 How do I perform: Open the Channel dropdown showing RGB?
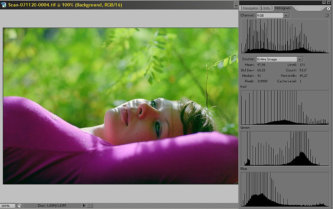click(286, 15)
